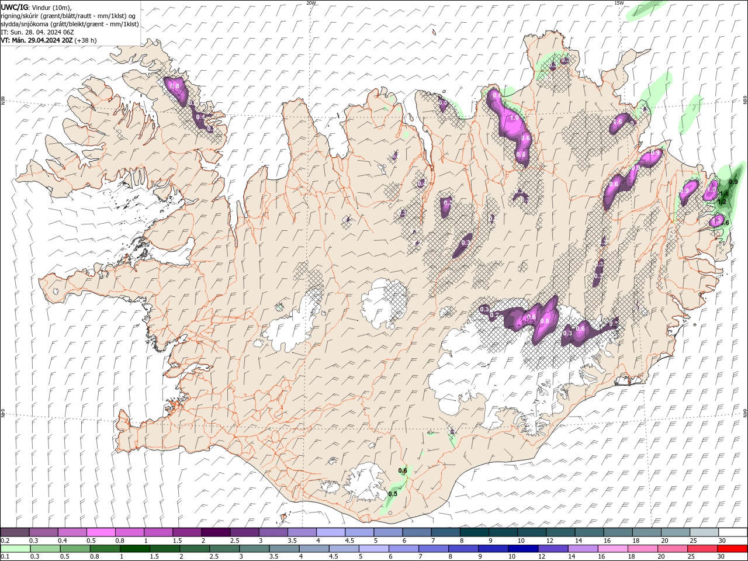Choose the dark purple upper swatch labeled 2
This screenshot has width=748, height=561.
coord(216,532)
